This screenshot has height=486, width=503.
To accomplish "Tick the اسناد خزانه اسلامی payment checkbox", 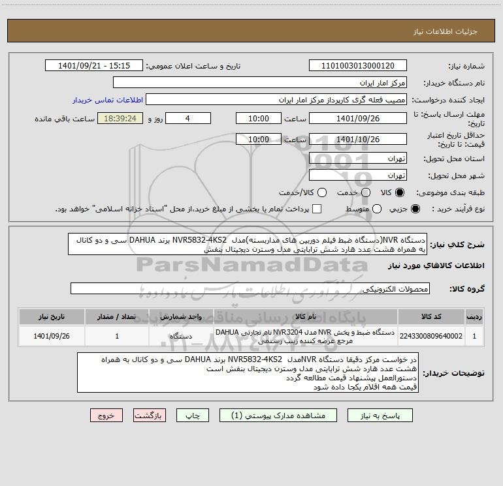I will (317, 209).
